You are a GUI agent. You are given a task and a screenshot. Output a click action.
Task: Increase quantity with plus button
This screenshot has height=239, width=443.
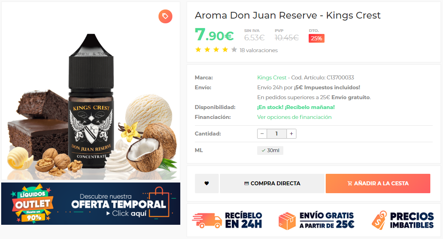(291, 134)
